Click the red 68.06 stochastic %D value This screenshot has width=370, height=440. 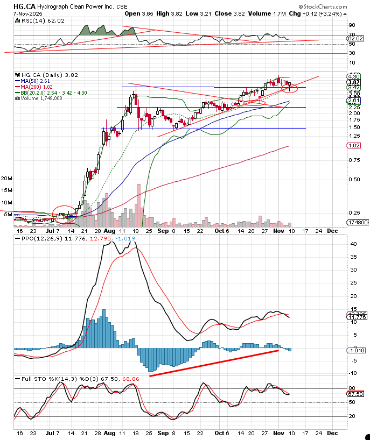coord(131,379)
